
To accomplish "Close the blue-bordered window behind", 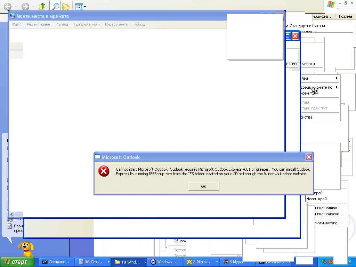I will click(x=295, y=36).
